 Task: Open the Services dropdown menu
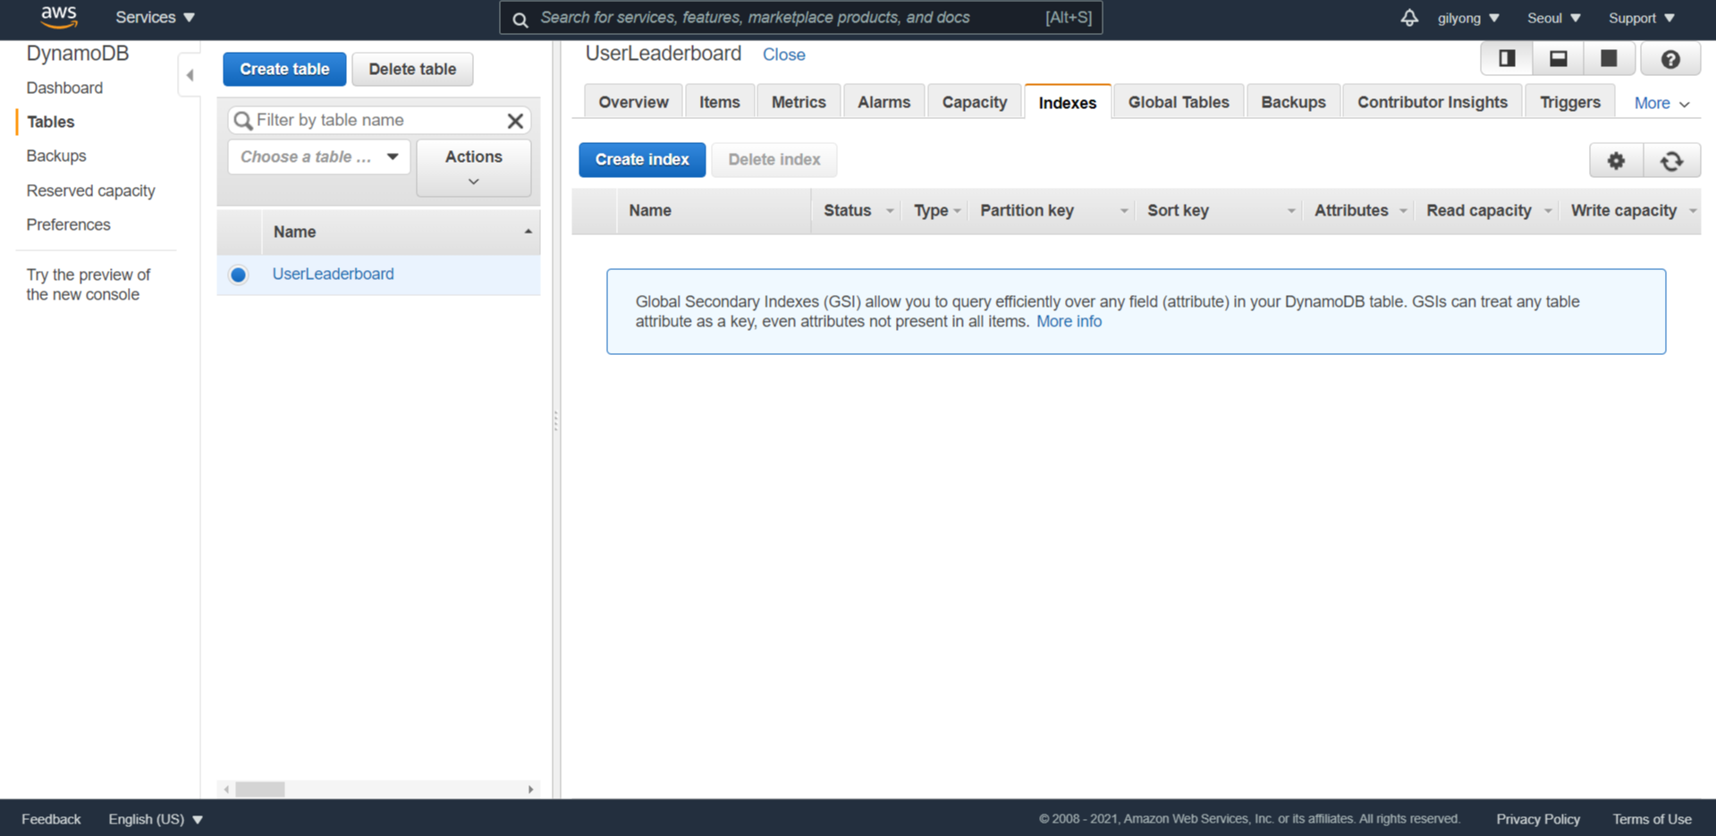pyautogui.click(x=155, y=17)
